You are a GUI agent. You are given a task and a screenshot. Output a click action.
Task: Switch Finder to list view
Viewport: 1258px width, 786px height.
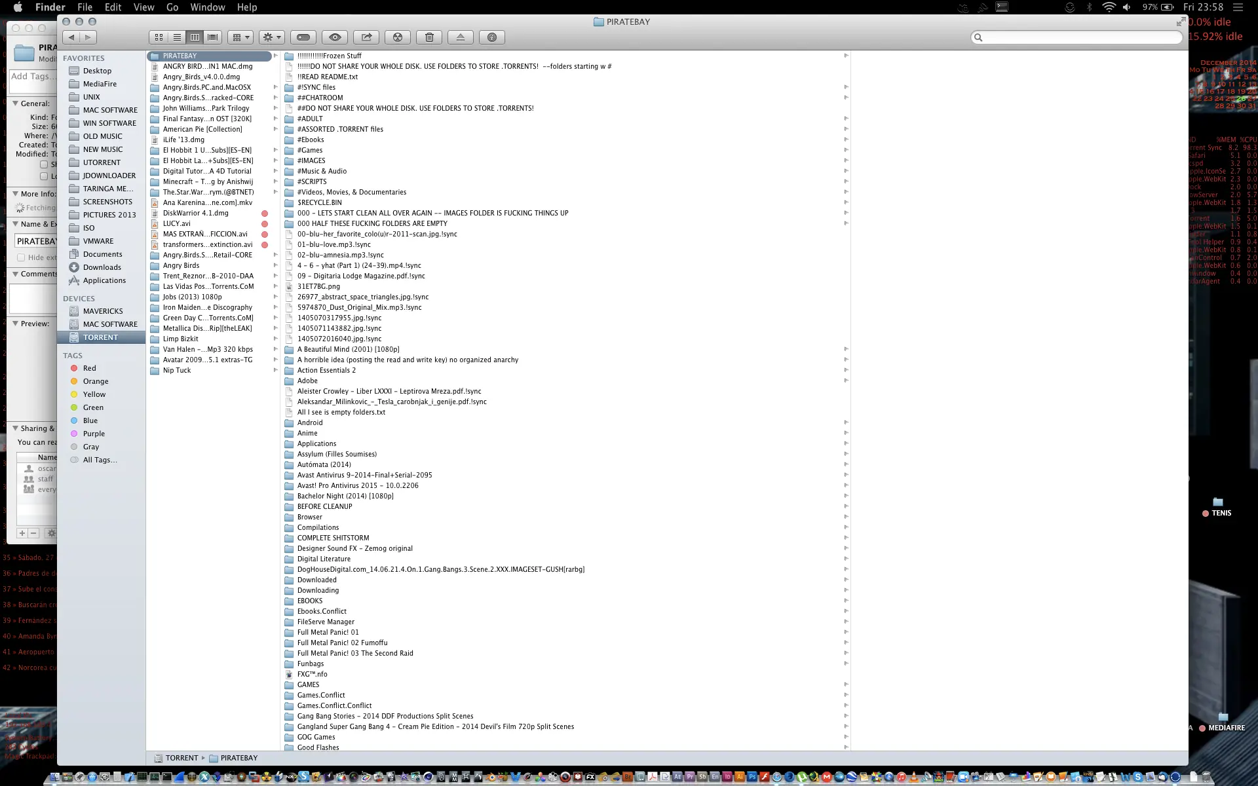(x=177, y=37)
